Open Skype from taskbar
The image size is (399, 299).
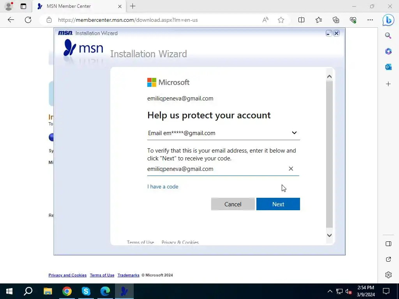[86, 291]
